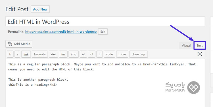Insert blockquote with b-quote button
This screenshot has height=107, width=213.
pos(40,54)
